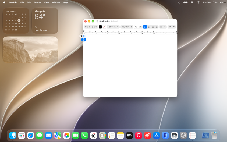Open Apple TV from the Dock
Screen dimensions: 227x142
tap(129, 135)
